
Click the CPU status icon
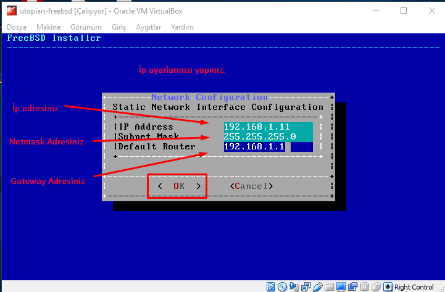[x=364, y=287]
